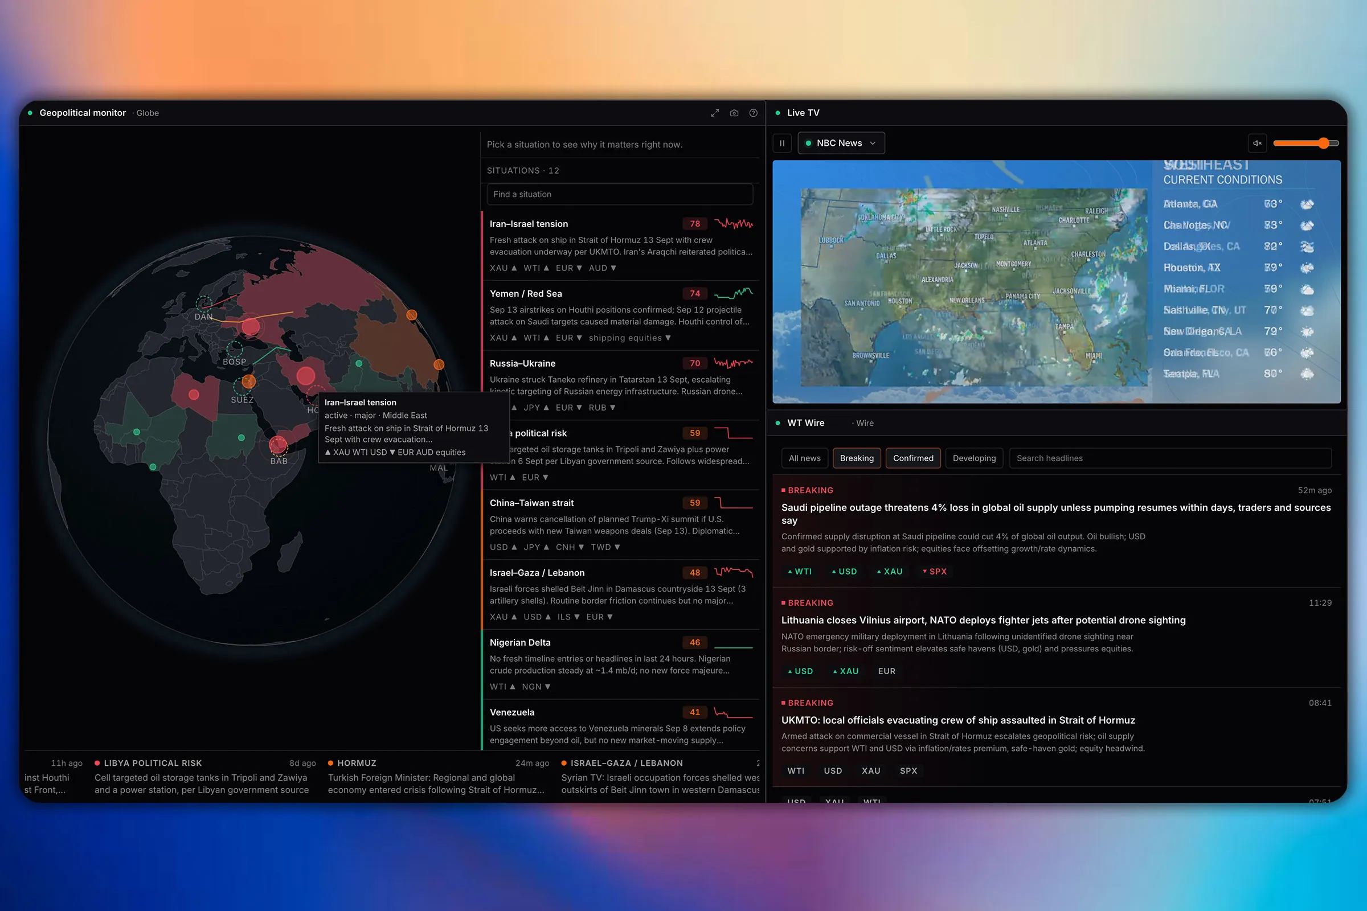Click the red Libya hotspot marker on globe
Viewport: 1367px width, 911px height.
pyautogui.click(x=194, y=395)
